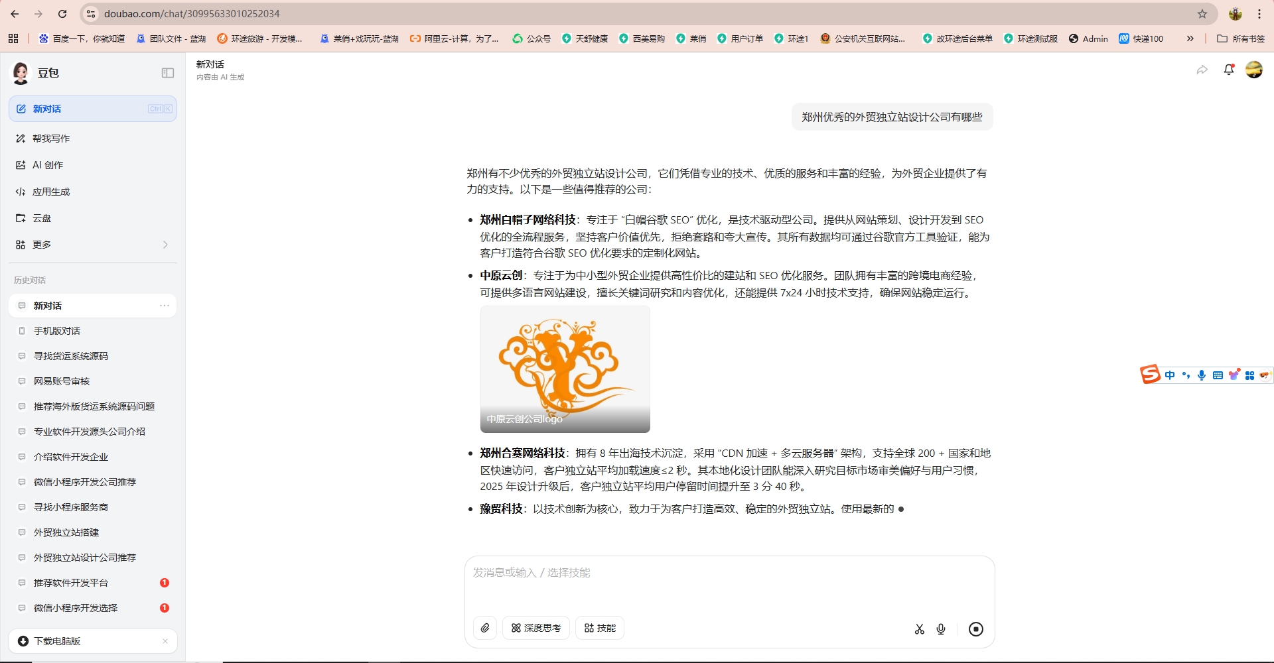Open options menu on the 新对话 history item
Screen dimensions: 1274x663
pyautogui.click(x=164, y=306)
